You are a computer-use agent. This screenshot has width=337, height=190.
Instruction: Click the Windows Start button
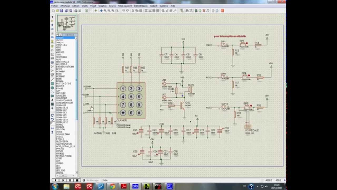(55, 187)
